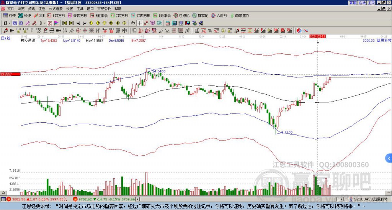392x210 pixels.
Task: Select the red fan lines drawing tool
Action: tap(140, 31)
